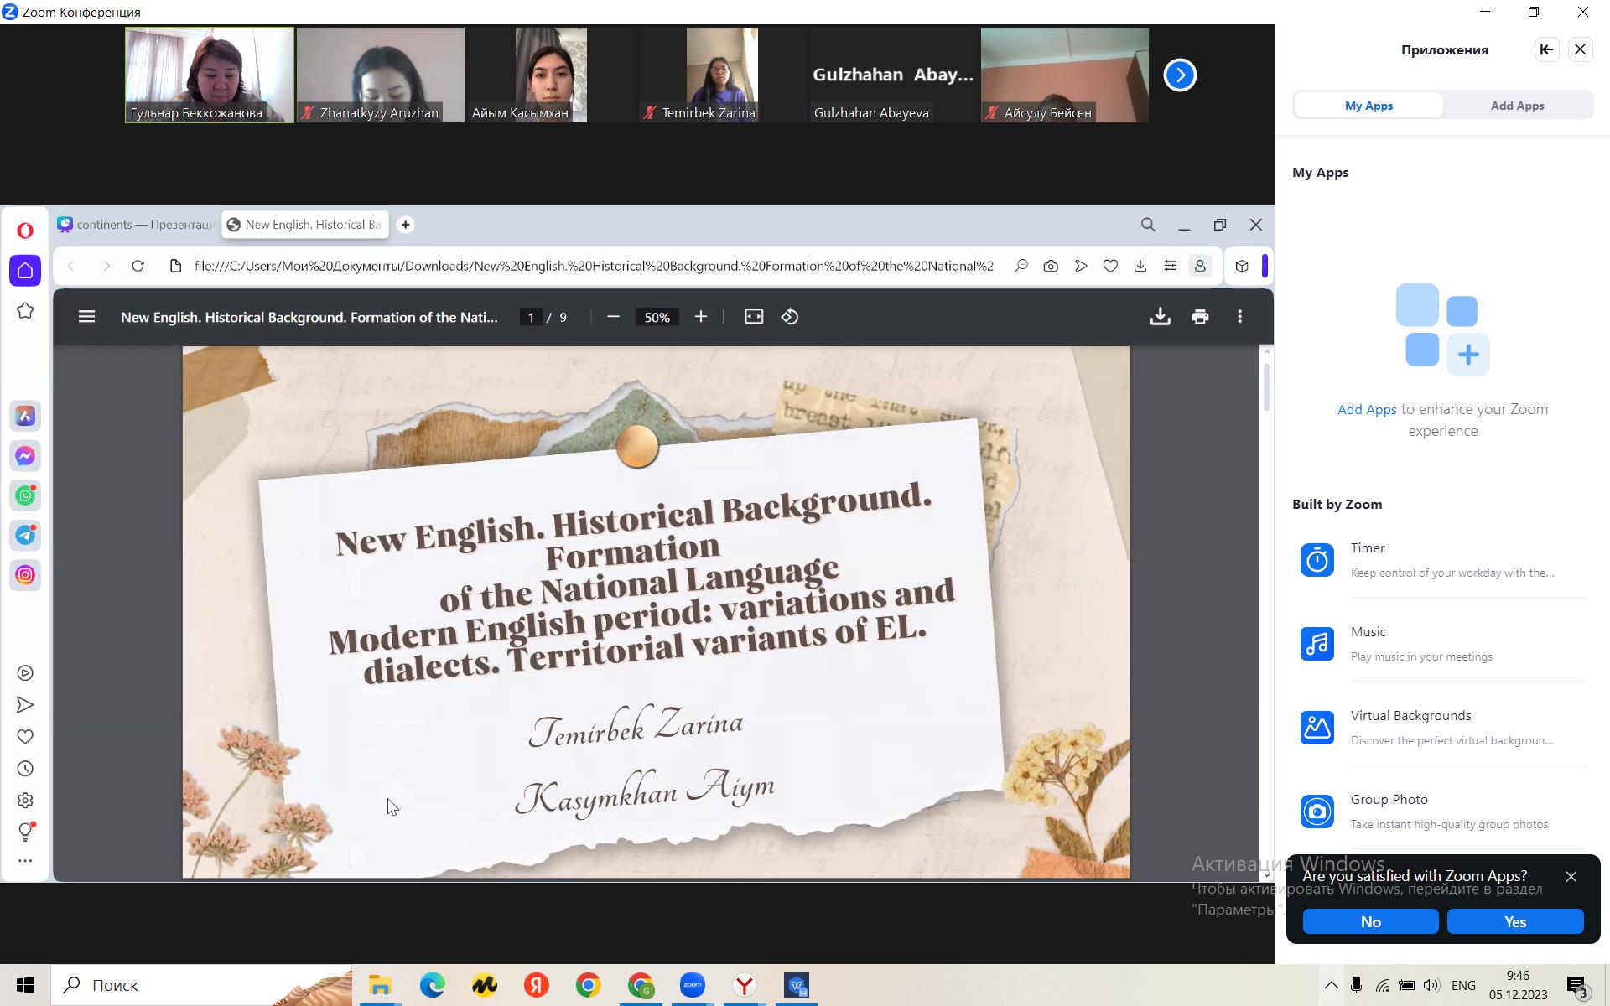The width and height of the screenshot is (1610, 1006).
Task: Open Instagram in the Opera sidebar
Action: click(25, 575)
